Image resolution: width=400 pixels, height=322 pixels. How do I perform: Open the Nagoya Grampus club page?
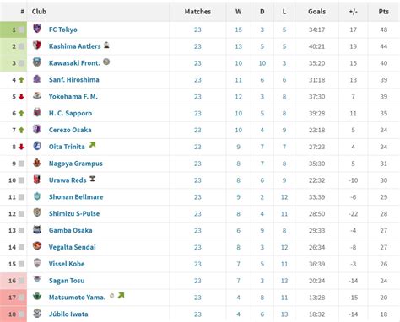76,164
